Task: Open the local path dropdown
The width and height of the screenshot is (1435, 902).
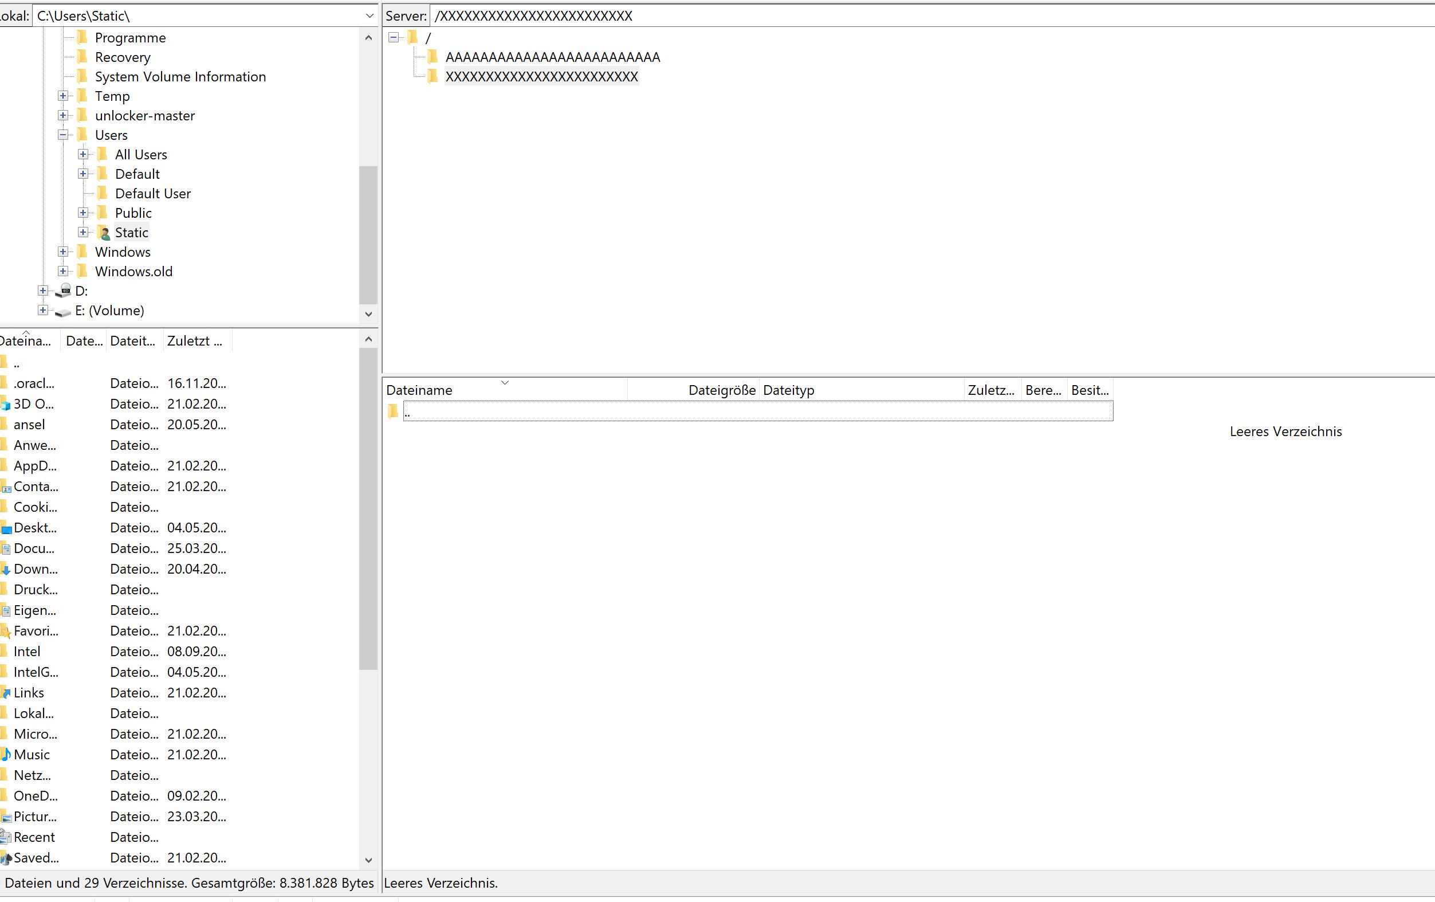Action: pos(369,16)
